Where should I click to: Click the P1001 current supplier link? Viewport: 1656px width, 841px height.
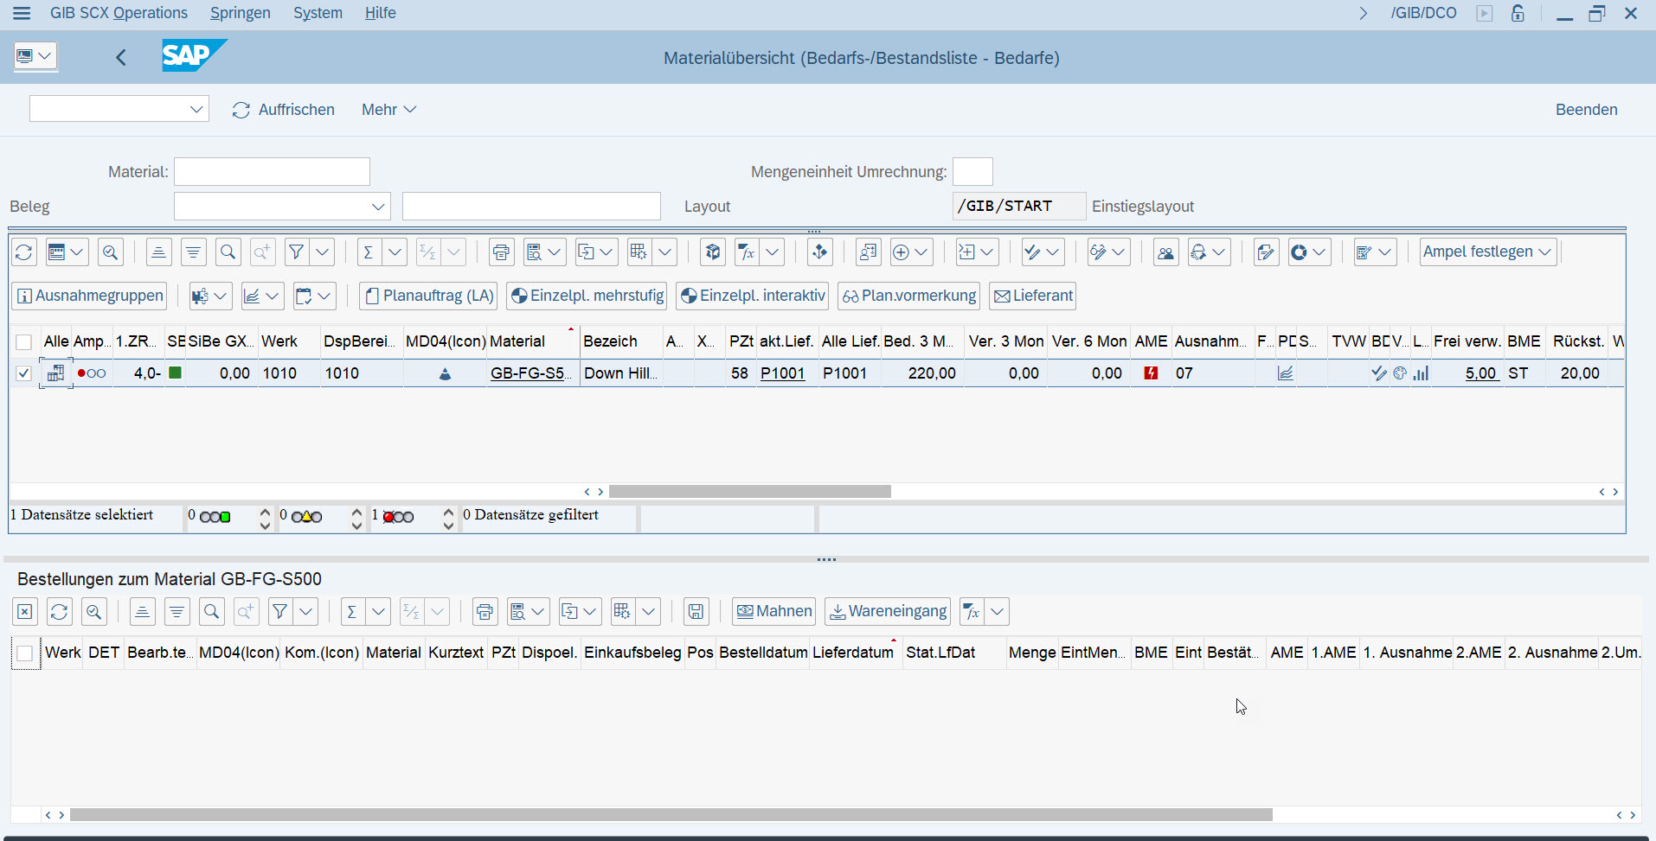782,373
